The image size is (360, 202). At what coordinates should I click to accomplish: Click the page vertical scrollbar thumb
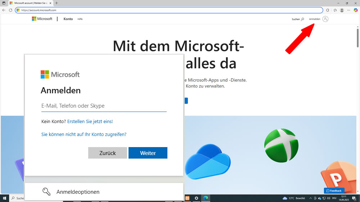(x=358, y=38)
